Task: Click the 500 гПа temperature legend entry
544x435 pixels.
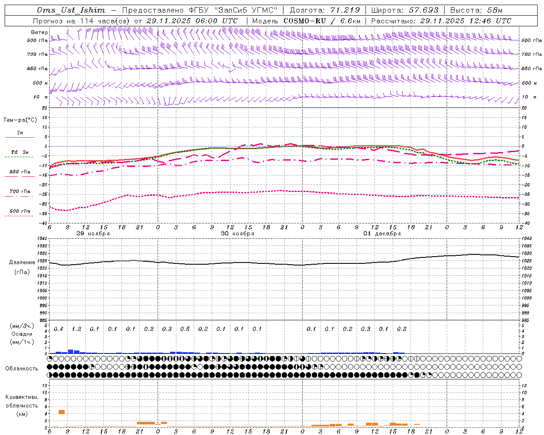Action: coord(20,211)
